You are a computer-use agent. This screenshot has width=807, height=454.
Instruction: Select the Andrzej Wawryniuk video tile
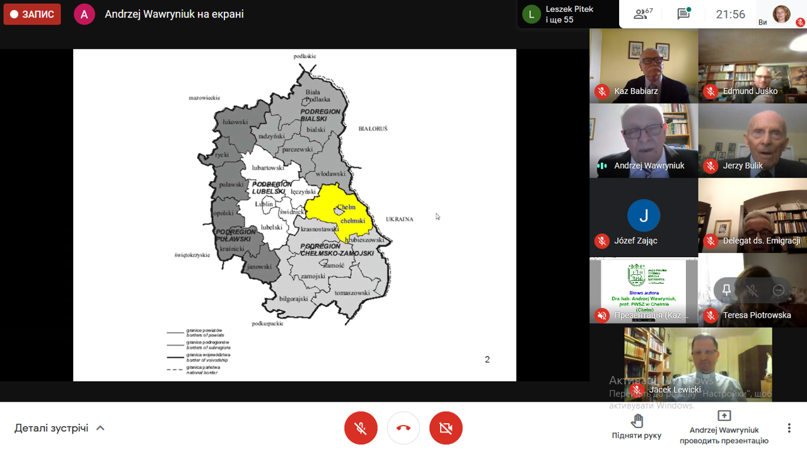click(x=643, y=140)
